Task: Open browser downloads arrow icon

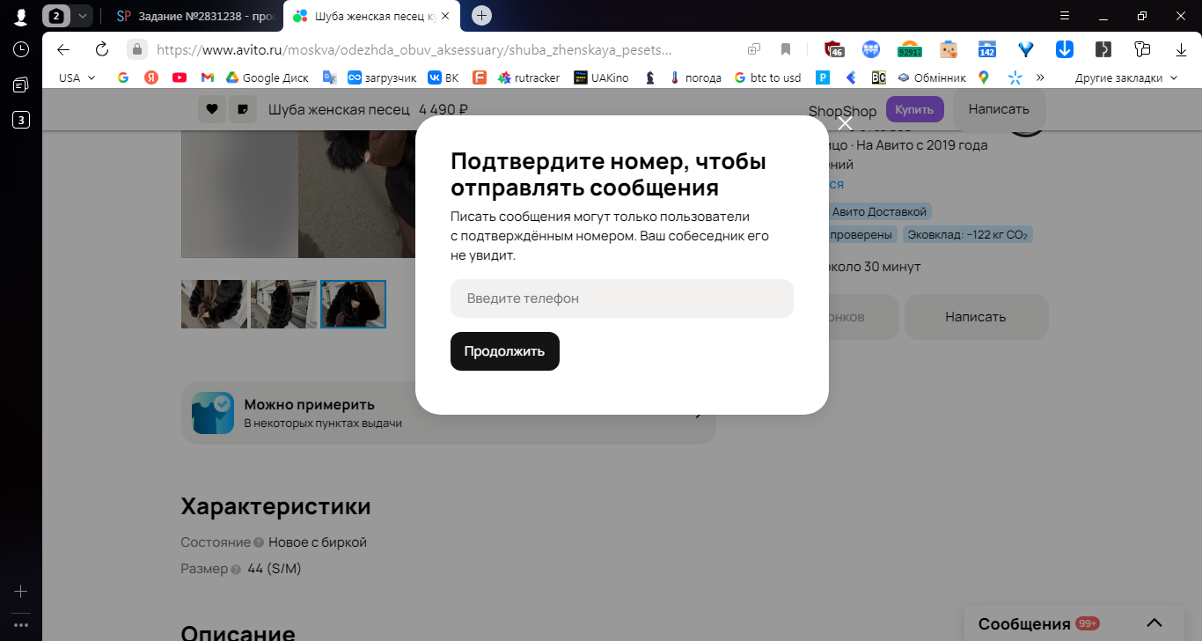Action: (1181, 49)
